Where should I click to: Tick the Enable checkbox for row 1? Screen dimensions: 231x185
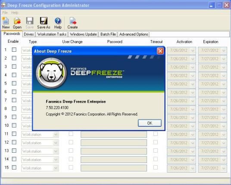coord(14,50)
